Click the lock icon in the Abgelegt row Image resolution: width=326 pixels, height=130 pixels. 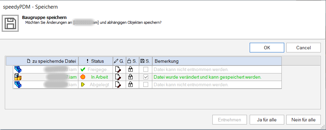[131, 85]
